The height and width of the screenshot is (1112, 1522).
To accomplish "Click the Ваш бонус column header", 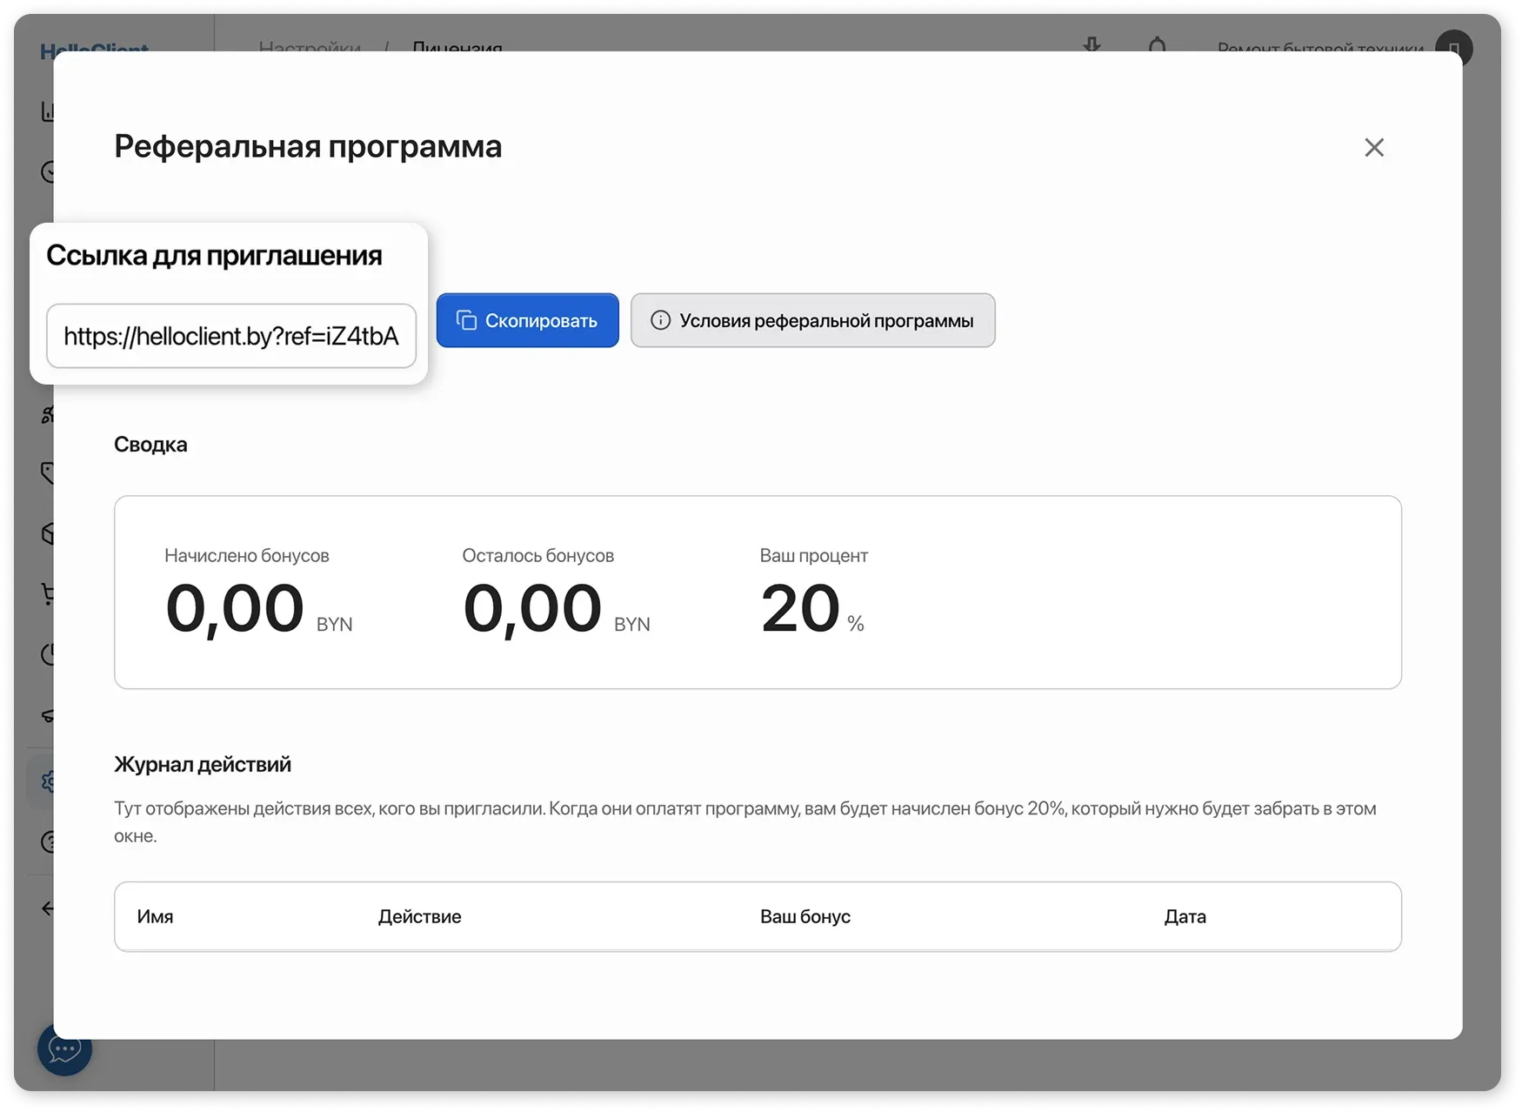I will [x=804, y=916].
